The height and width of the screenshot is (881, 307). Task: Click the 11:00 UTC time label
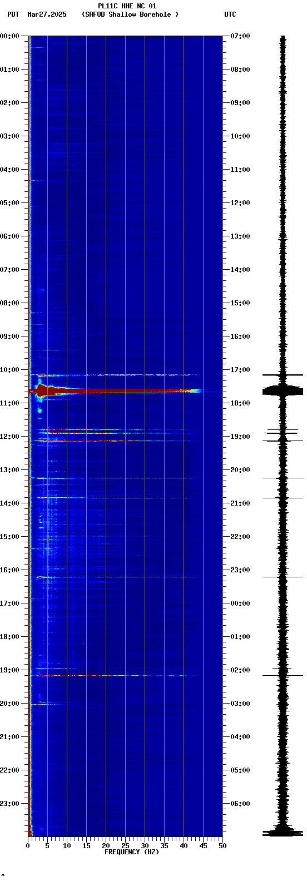click(240, 170)
